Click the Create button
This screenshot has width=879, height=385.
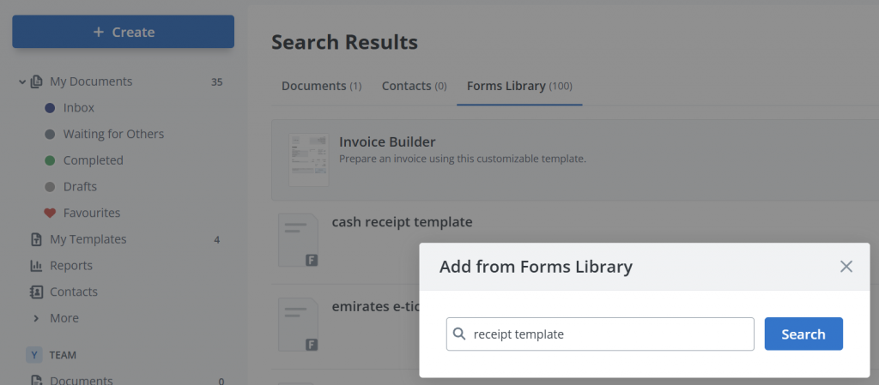[124, 32]
